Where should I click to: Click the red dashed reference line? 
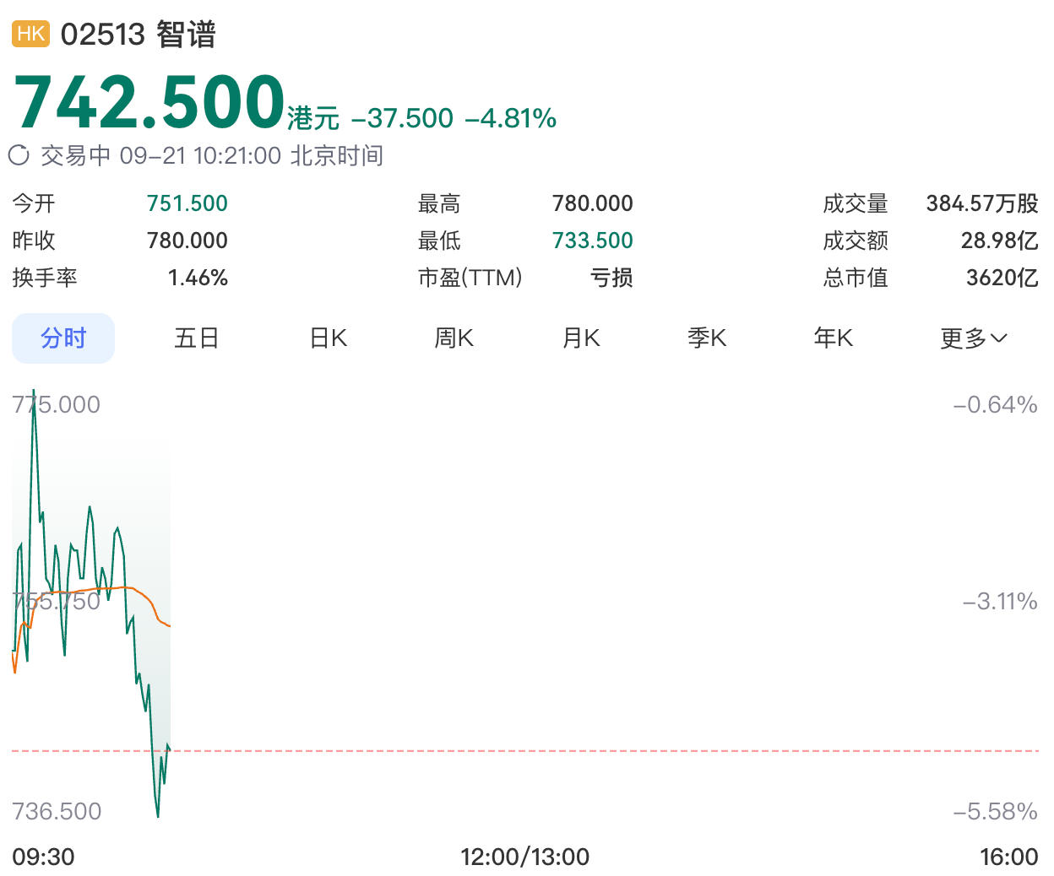point(525,750)
